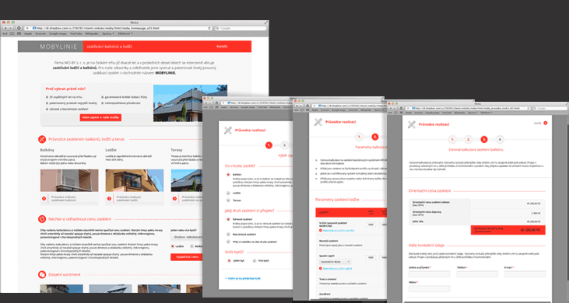Click the red Mám zájem o vaše služby button
The height and width of the screenshot is (303, 569).
(x=100, y=117)
